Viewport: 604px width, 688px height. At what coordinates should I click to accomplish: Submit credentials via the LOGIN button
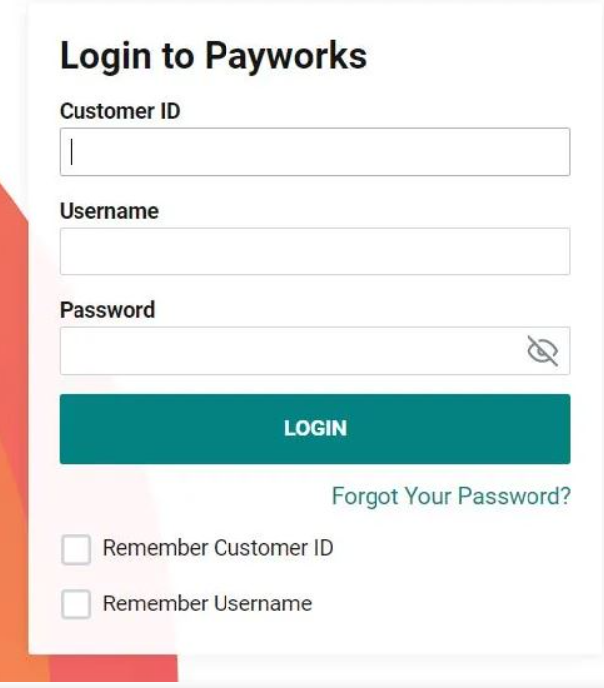tap(315, 429)
